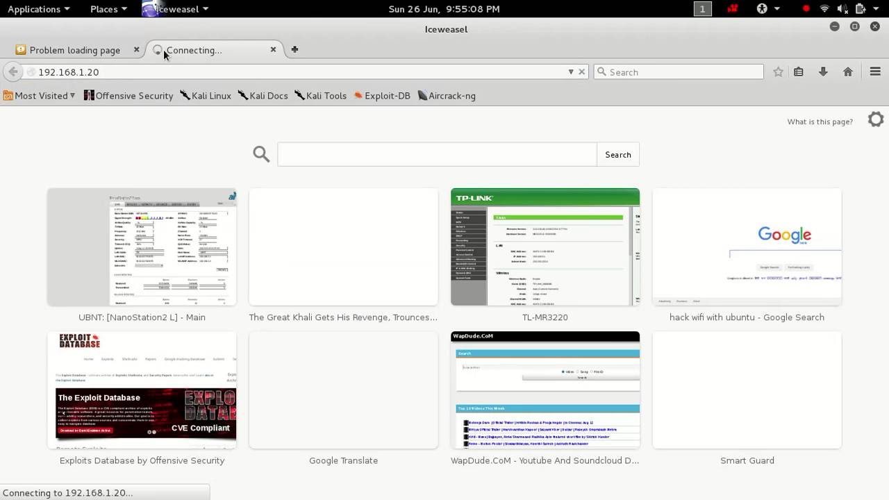Open the clock and calendar in top panel

pos(444,9)
